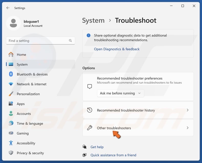Click the Gaming controller icon

(11, 133)
